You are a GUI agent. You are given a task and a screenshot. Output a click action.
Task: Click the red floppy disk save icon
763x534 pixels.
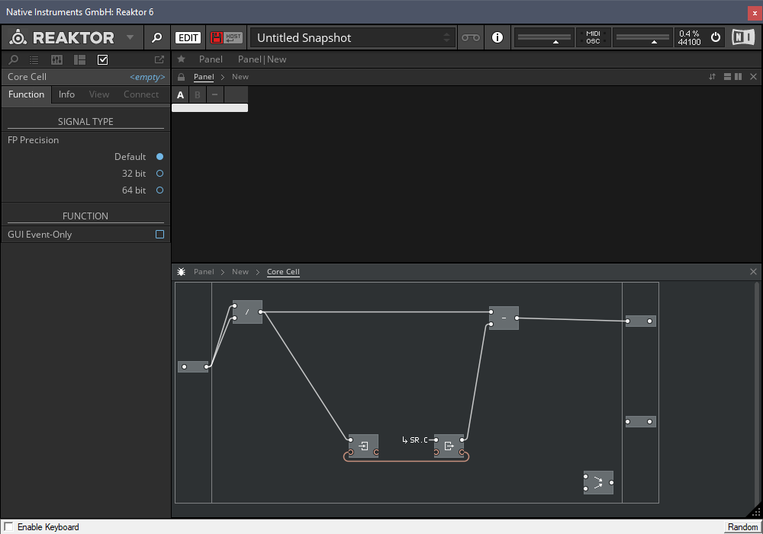click(217, 37)
